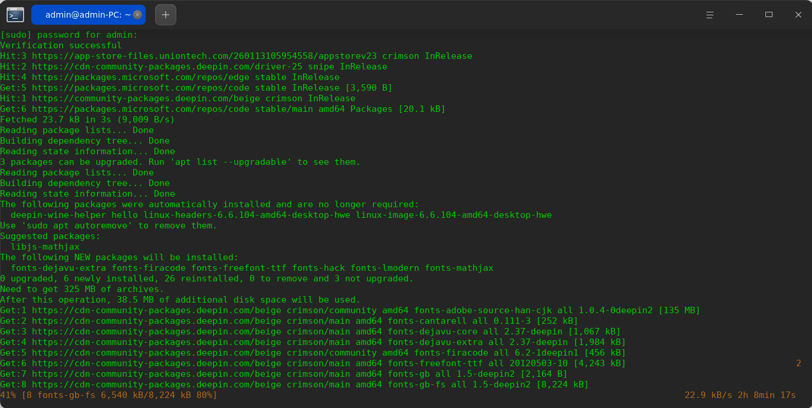This screenshot has height=408, width=812.
Task: Click the "41% [8 fonts-gb-fs" progress status
Action: coord(109,395)
